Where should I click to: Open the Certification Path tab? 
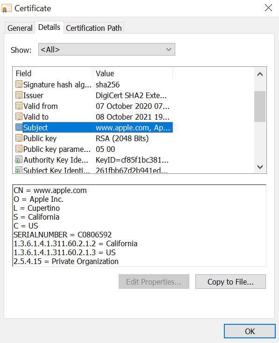coord(93,28)
